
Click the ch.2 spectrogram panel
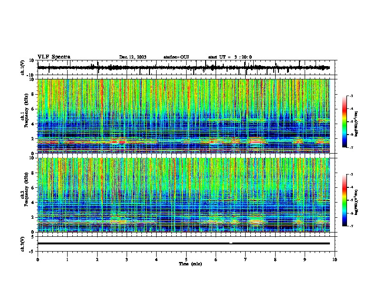(x=183, y=195)
